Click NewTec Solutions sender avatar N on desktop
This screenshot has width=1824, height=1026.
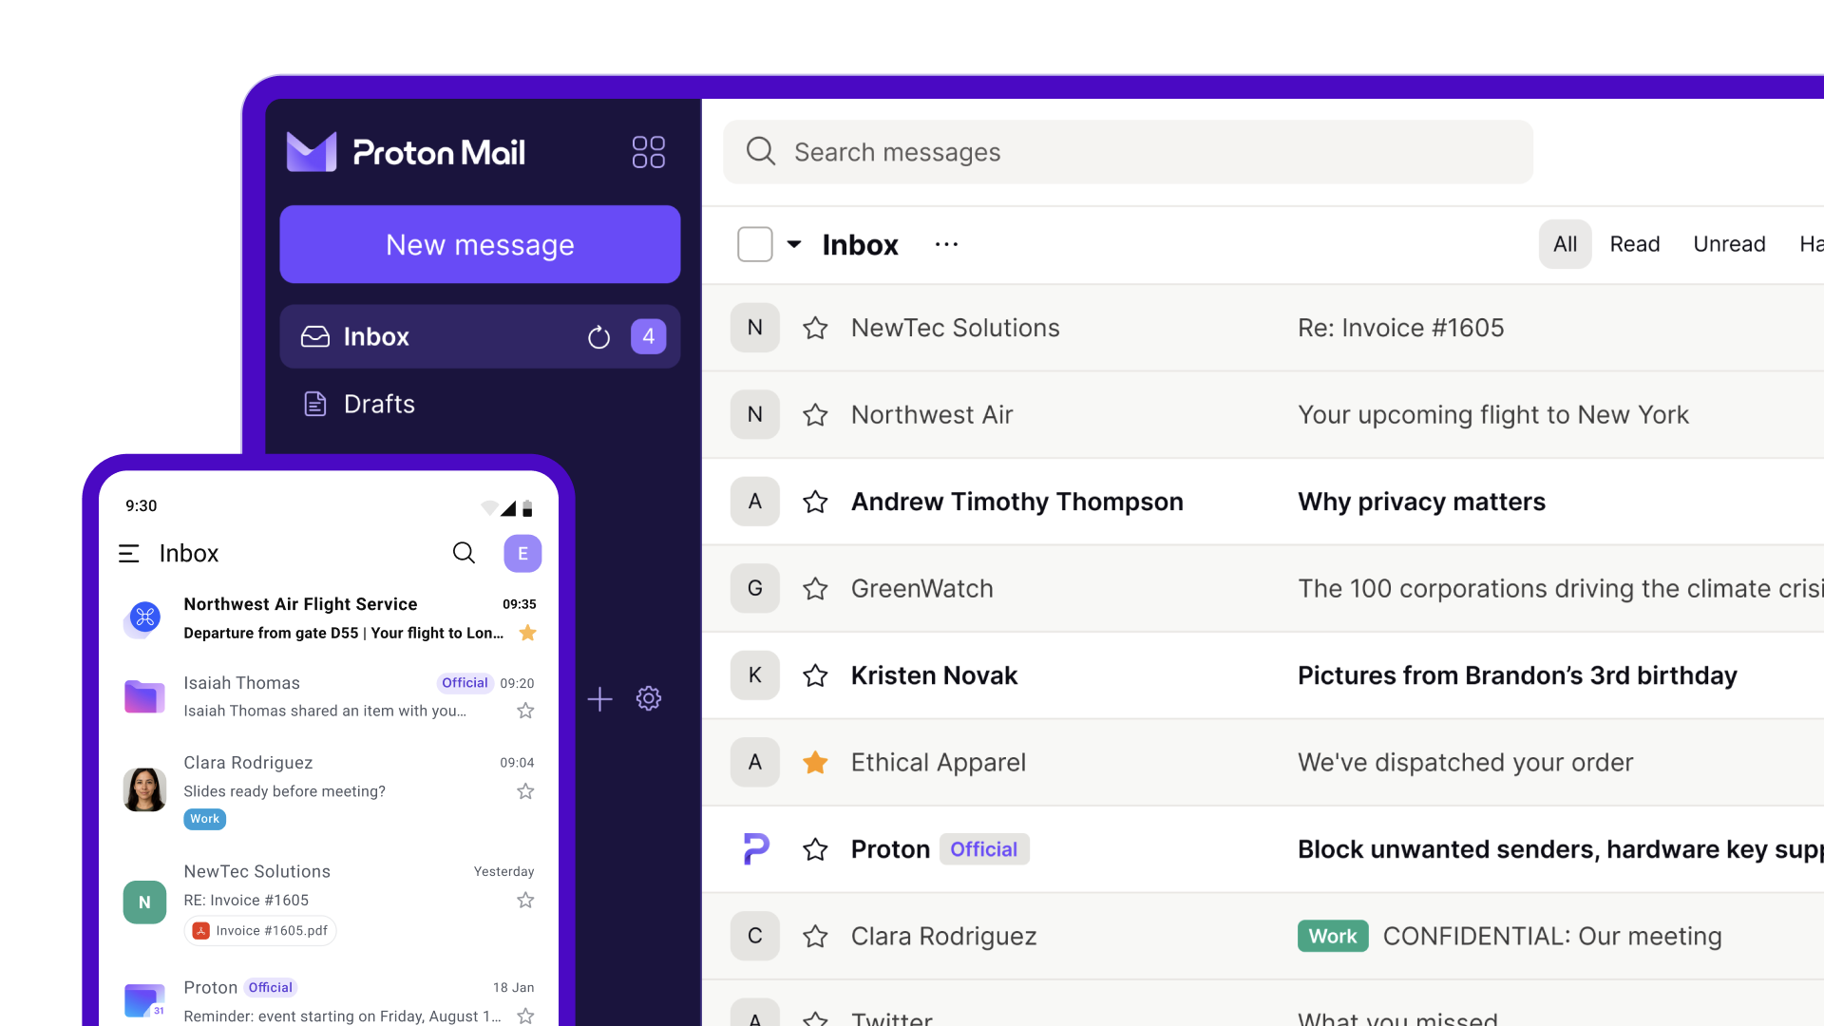(x=755, y=328)
